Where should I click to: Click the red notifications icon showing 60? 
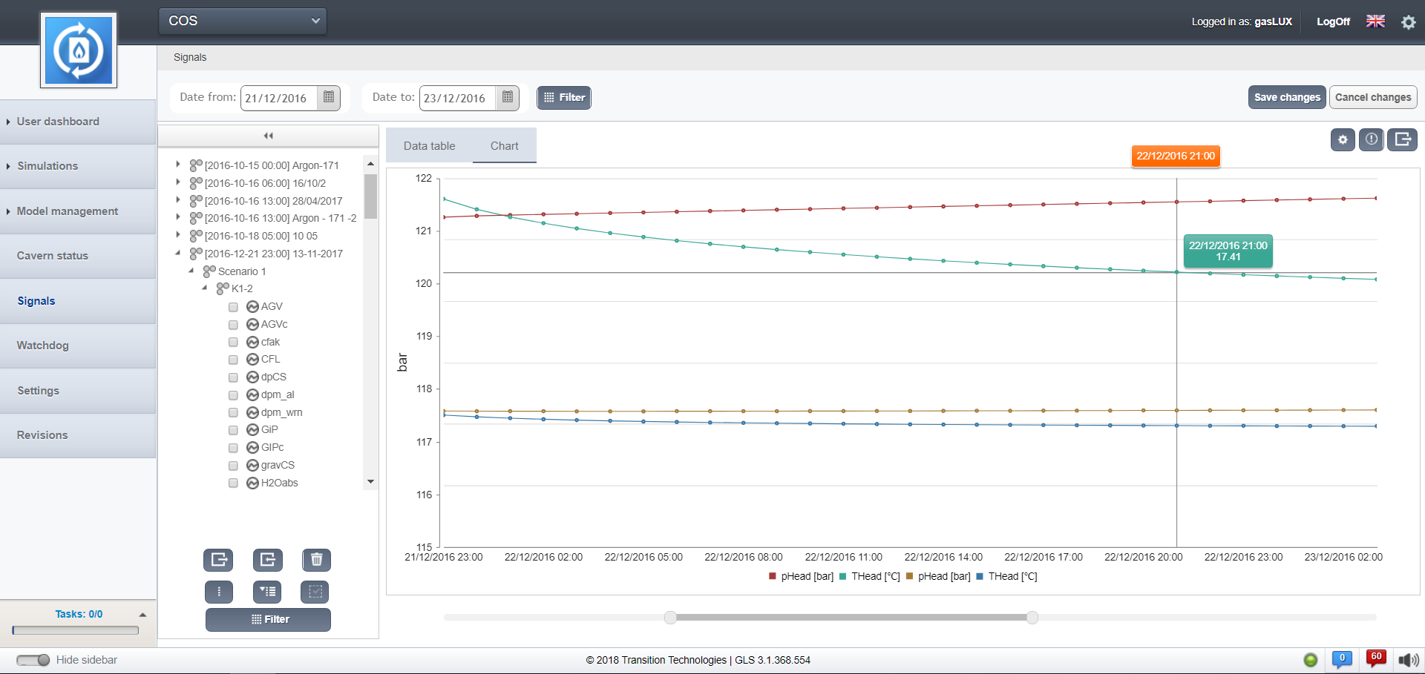[x=1376, y=658]
